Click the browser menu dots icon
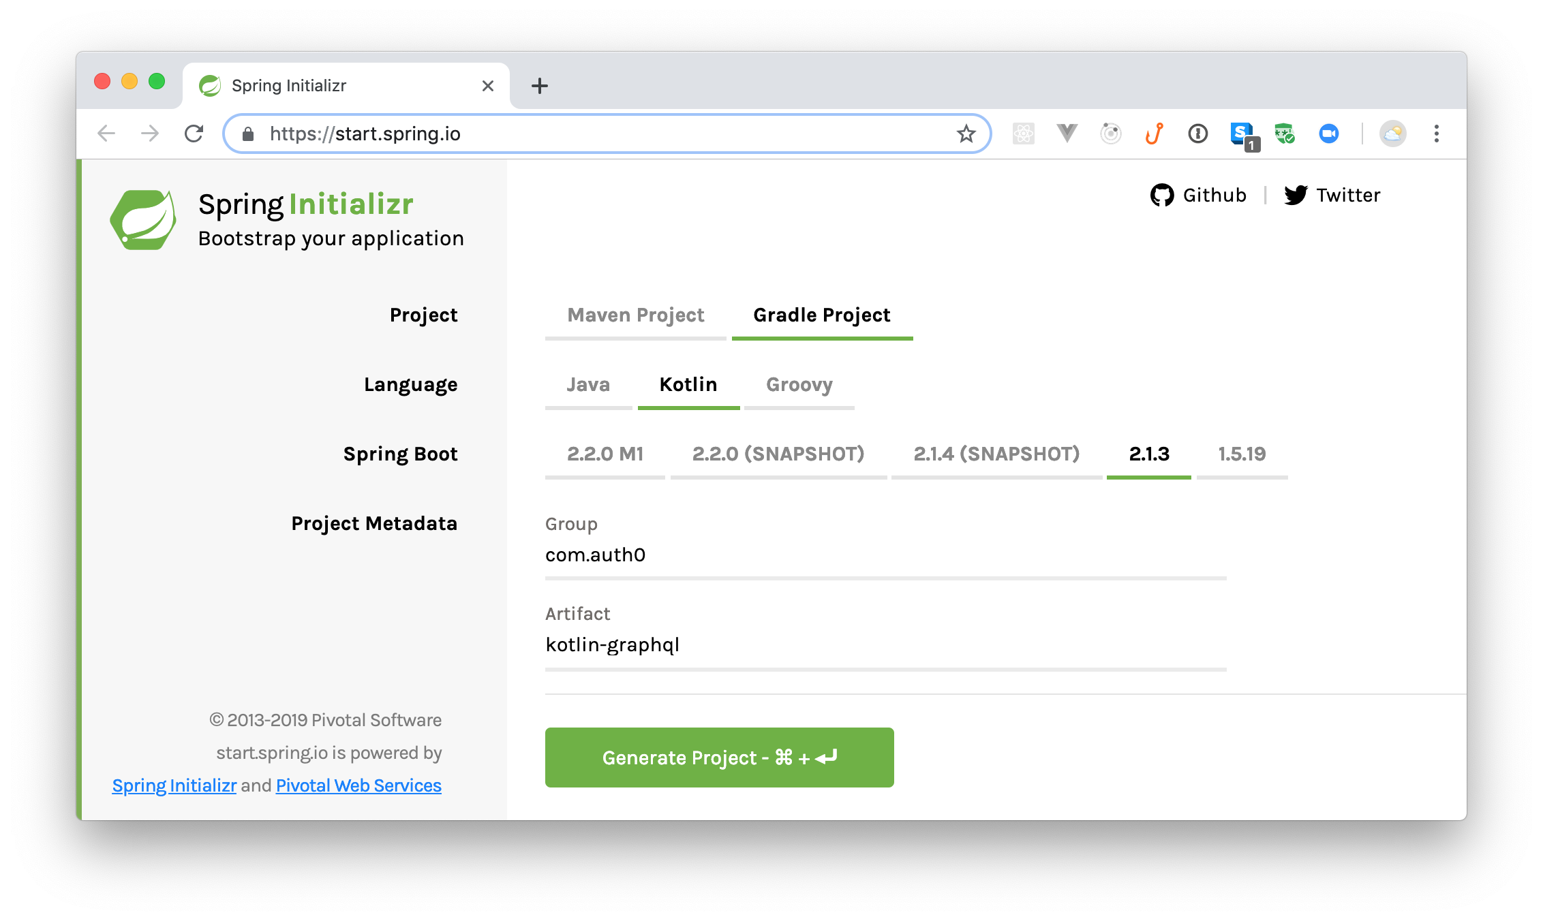Image resolution: width=1543 pixels, height=921 pixels. click(1439, 133)
